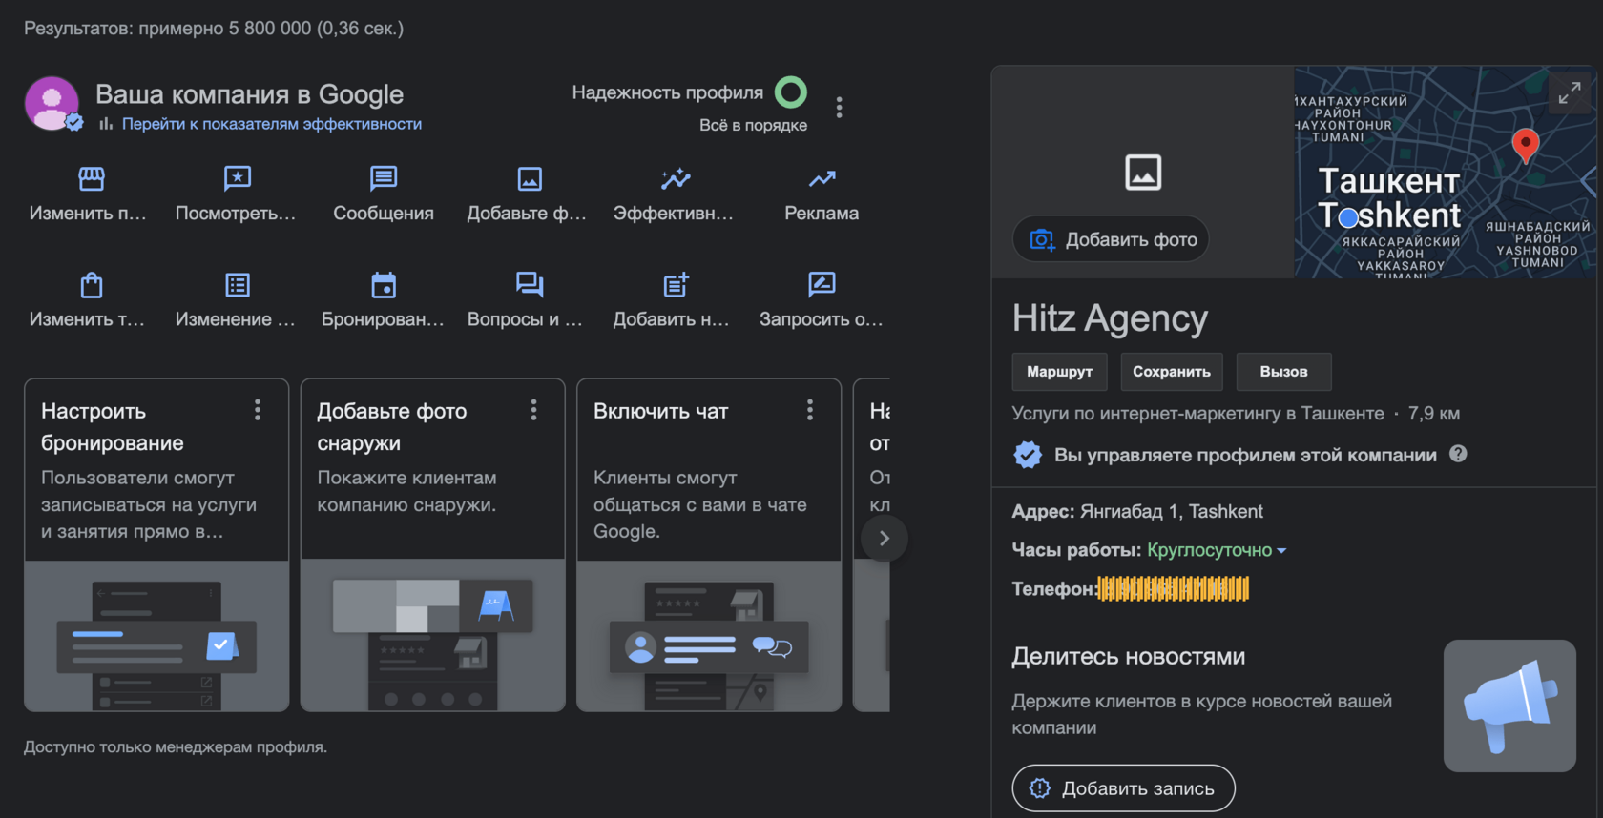Expand the Круглосуточно working hours dropdown
This screenshot has height=818, width=1603.
[1217, 550]
